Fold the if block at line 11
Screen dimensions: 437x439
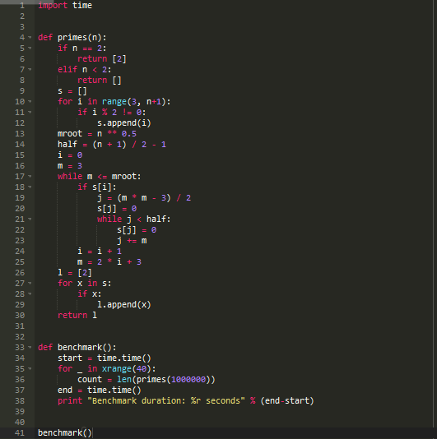tap(30, 113)
